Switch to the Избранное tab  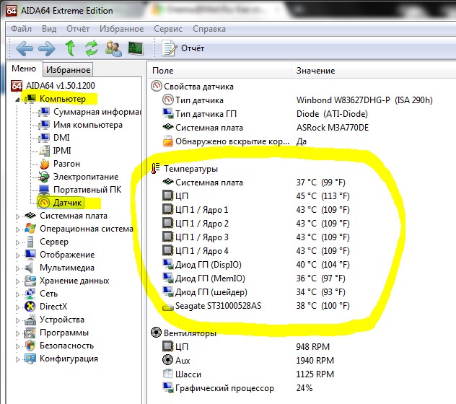(x=69, y=70)
